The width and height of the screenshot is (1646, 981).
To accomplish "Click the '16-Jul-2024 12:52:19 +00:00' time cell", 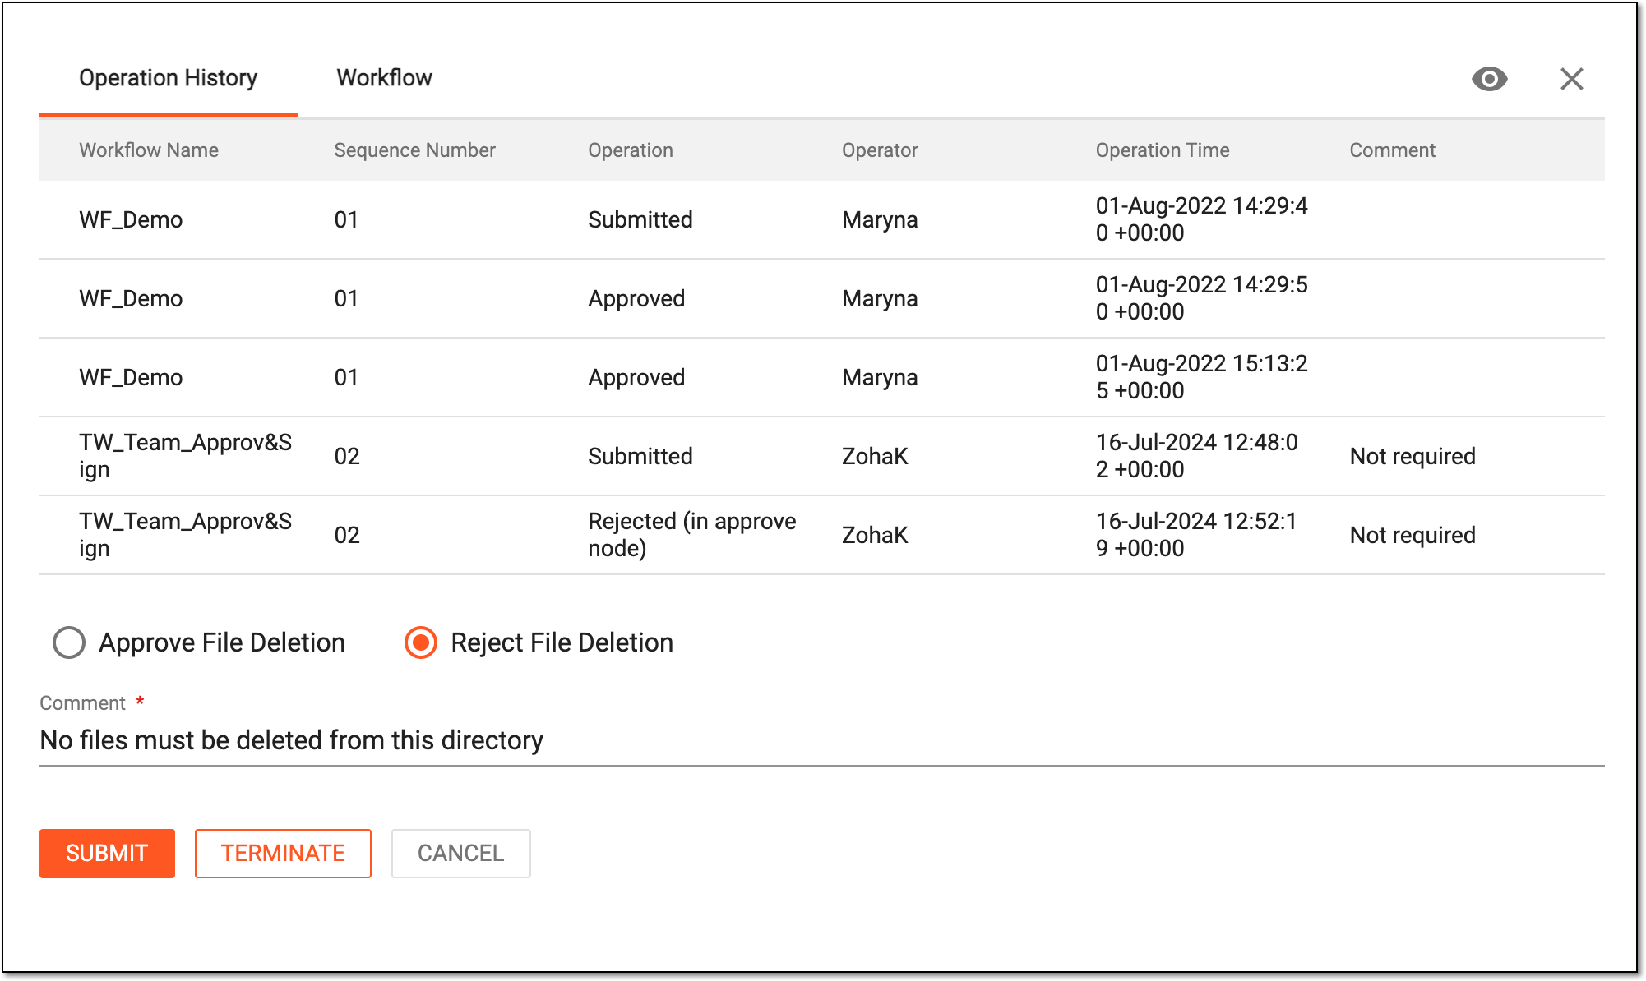I will [x=1196, y=535].
